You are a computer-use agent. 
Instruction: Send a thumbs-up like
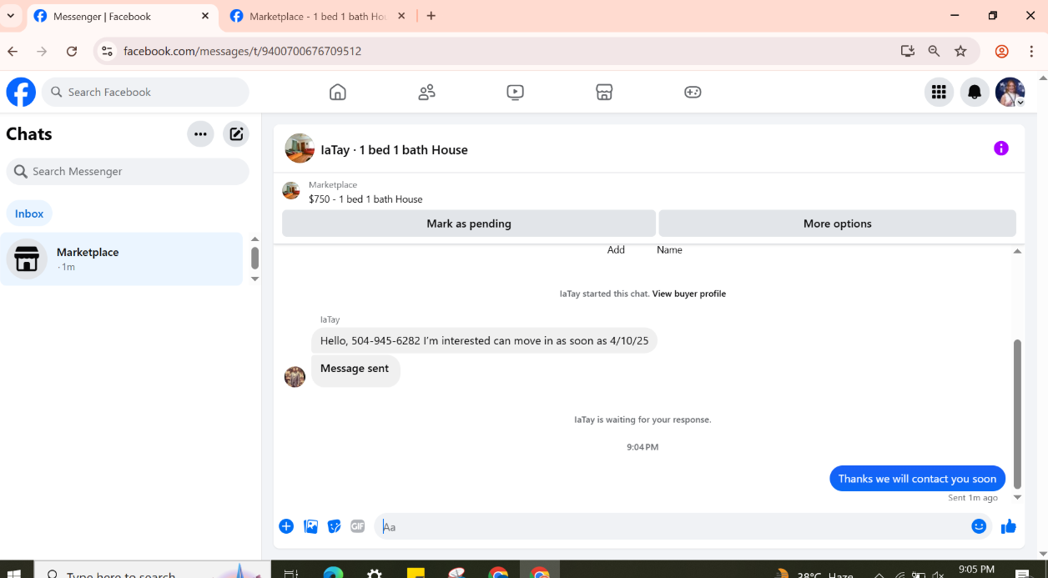pyautogui.click(x=1009, y=526)
